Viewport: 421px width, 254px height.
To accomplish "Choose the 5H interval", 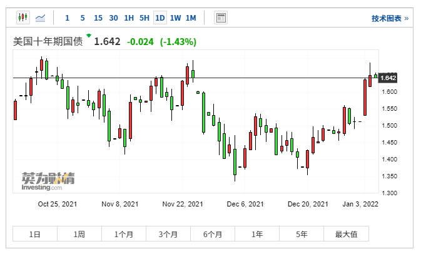I will 145,18.
